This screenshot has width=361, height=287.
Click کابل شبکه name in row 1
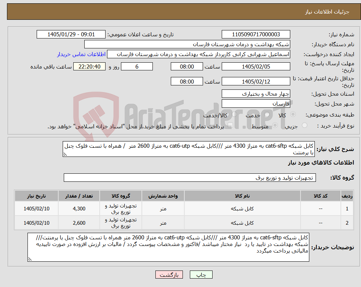point(242,209)
